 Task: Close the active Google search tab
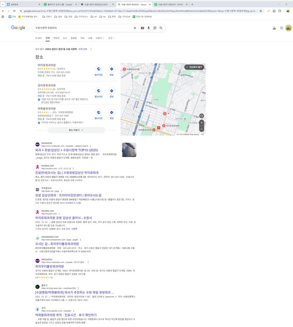pos(150,4)
